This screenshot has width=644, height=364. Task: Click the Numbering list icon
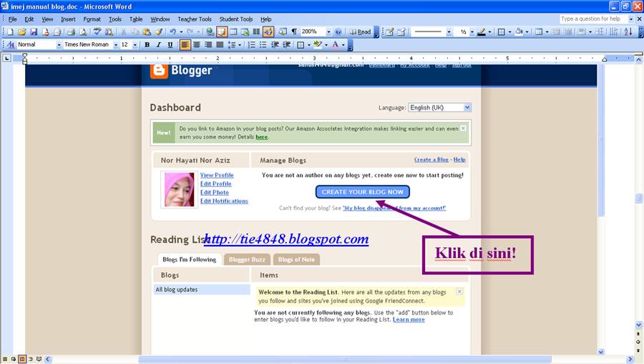coord(252,44)
